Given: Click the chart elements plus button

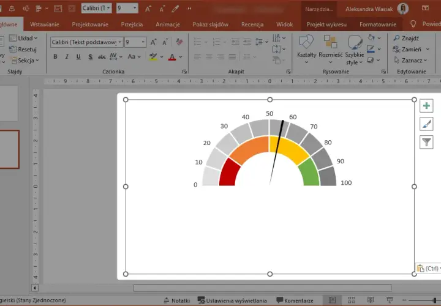Looking at the screenshot, I should click(x=426, y=106).
